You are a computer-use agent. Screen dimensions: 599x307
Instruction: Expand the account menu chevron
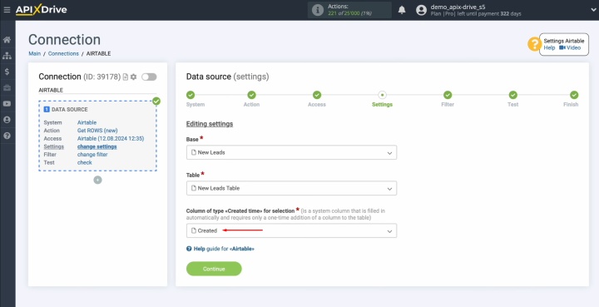coord(594,10)
